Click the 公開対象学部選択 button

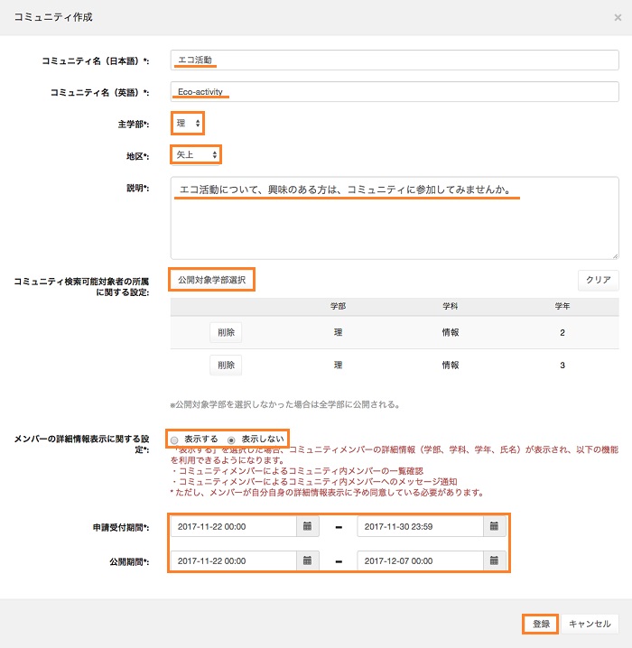pos(212,280)
